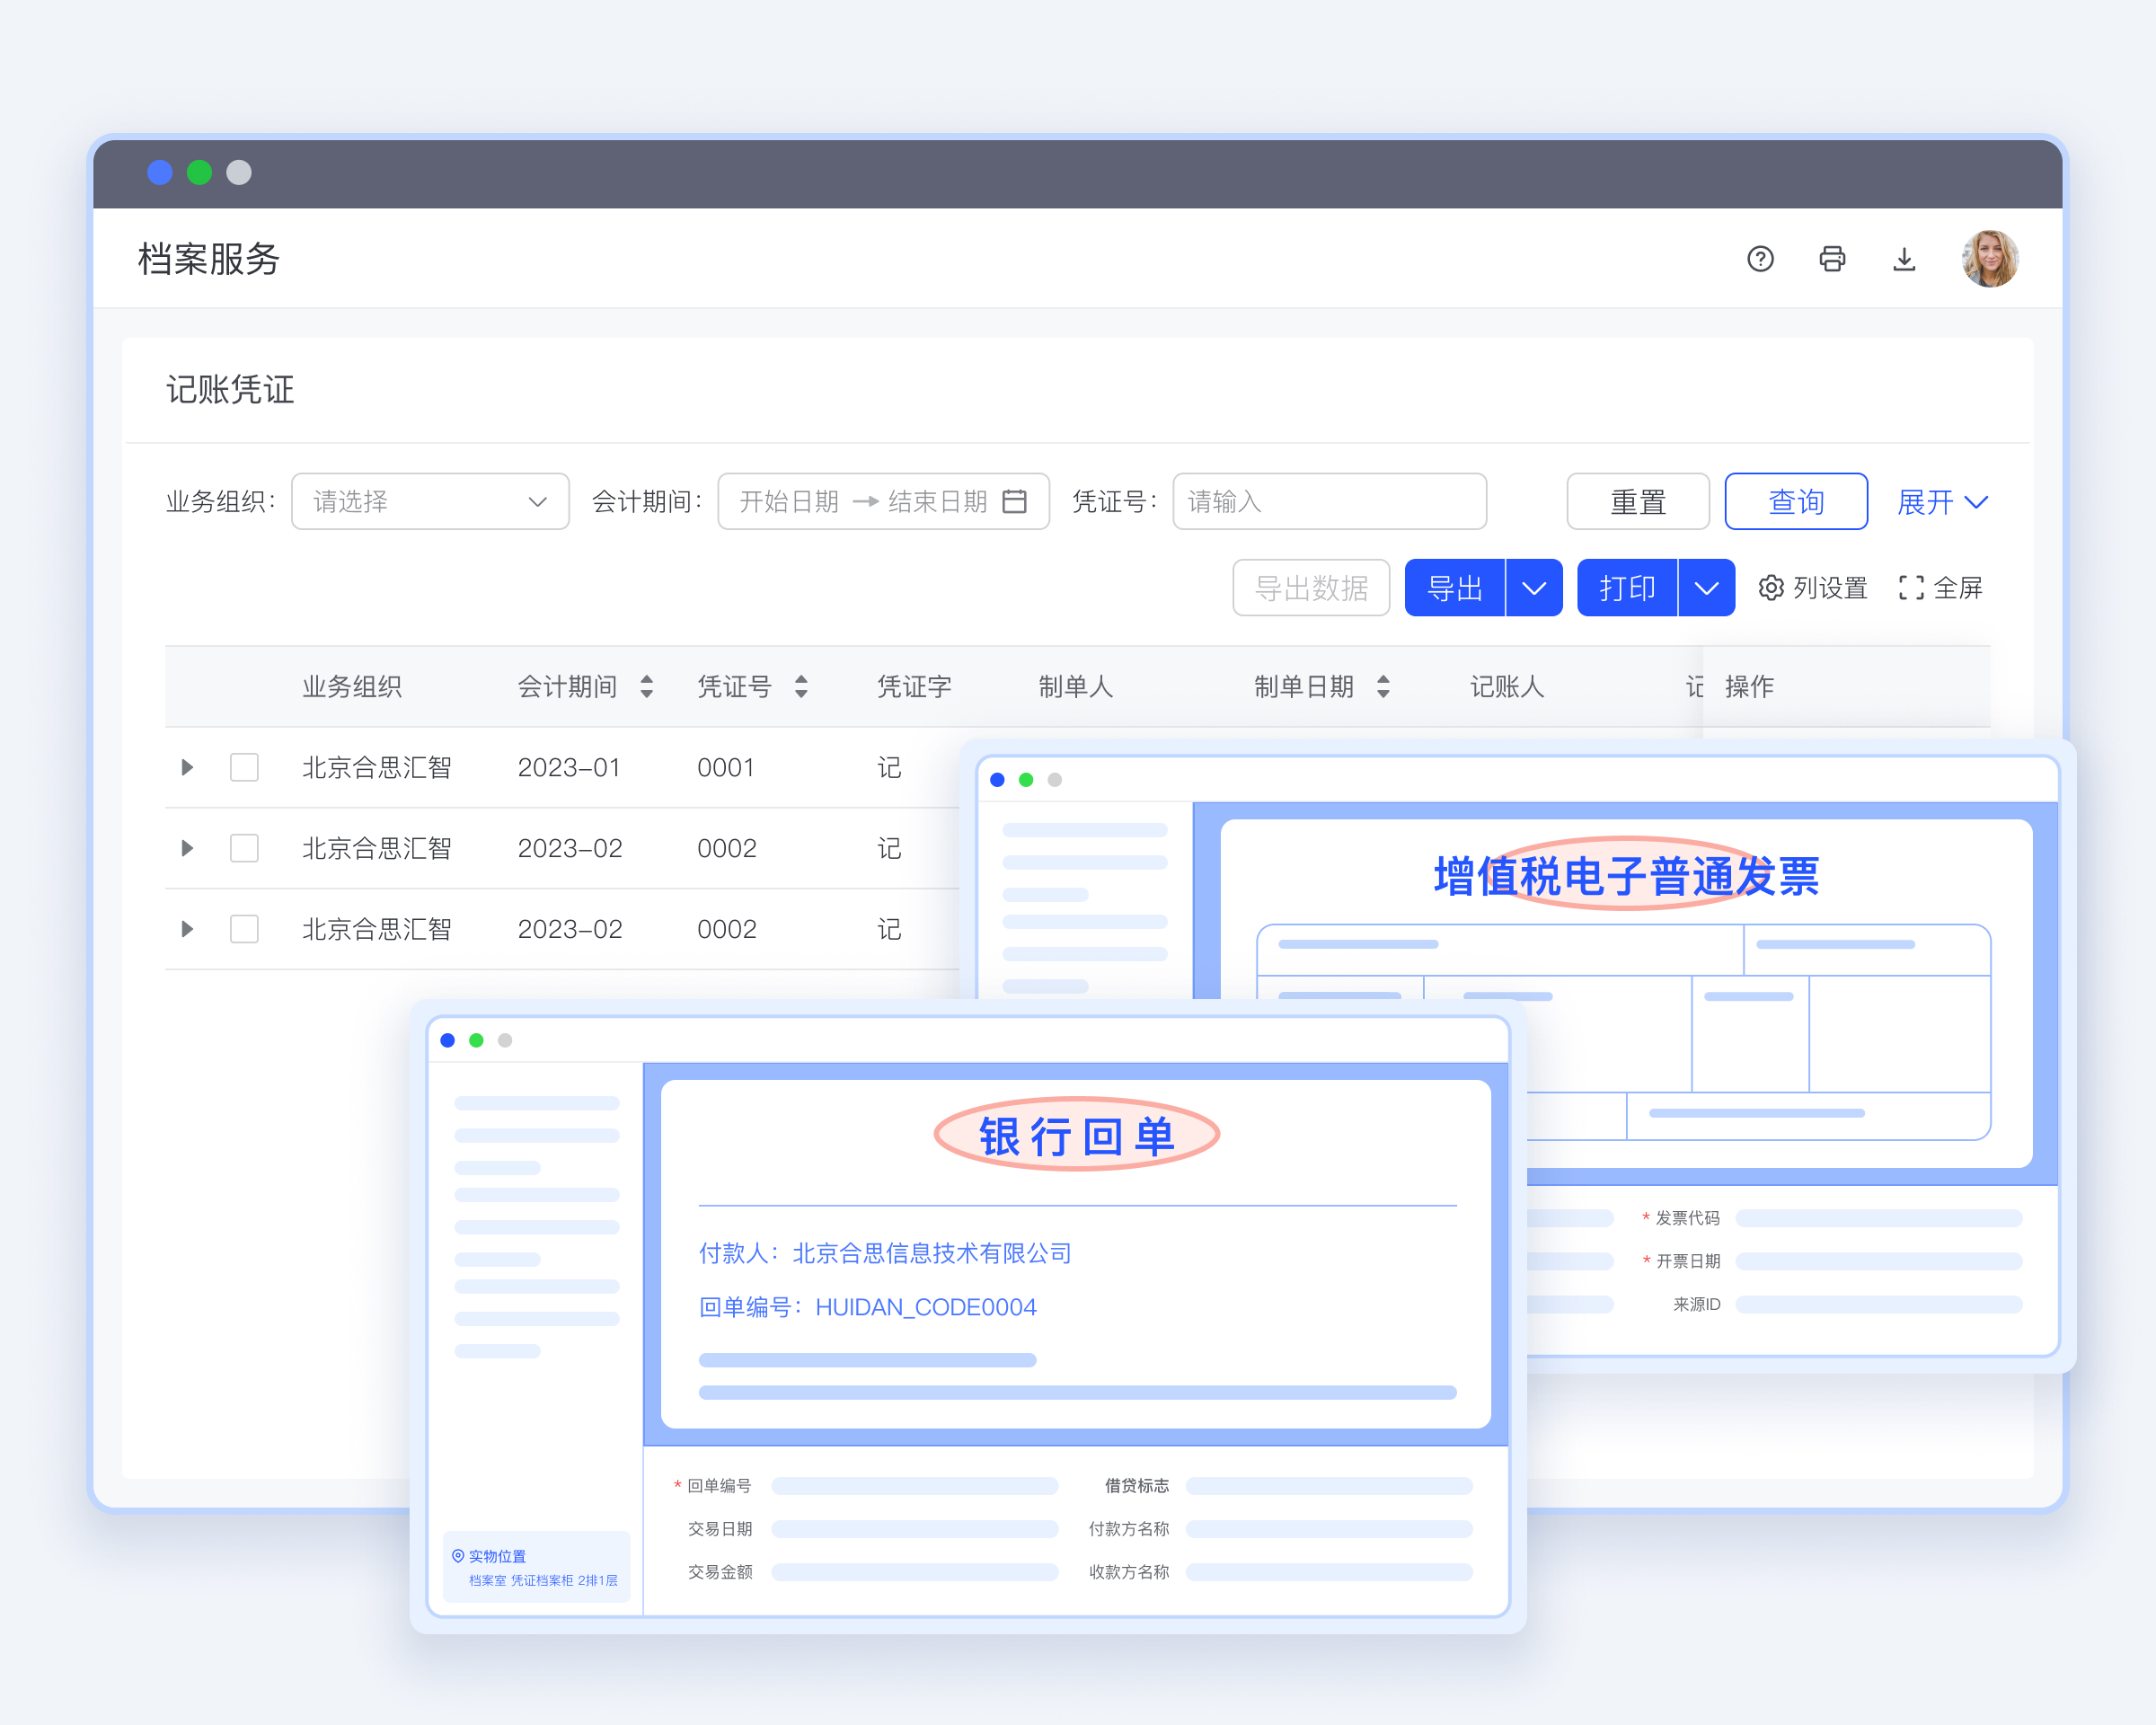Open the dropdown arrow beside 导出
2156x1725 pixels.
[x=1534, y=588]
